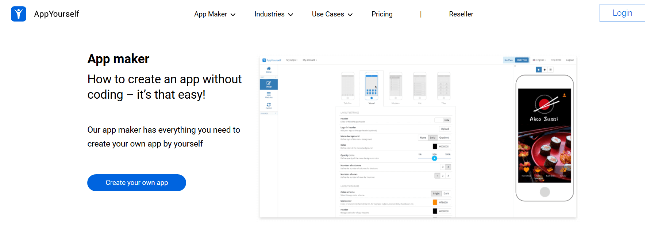
Task: Expand the Industries dropdown menu
Action: click(x=274, y=14)
